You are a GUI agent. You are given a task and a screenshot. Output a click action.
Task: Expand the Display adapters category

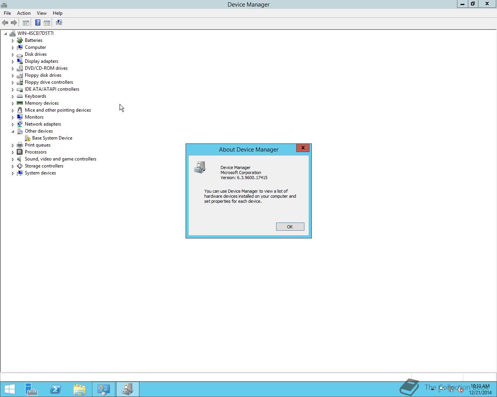pos(13,62)
